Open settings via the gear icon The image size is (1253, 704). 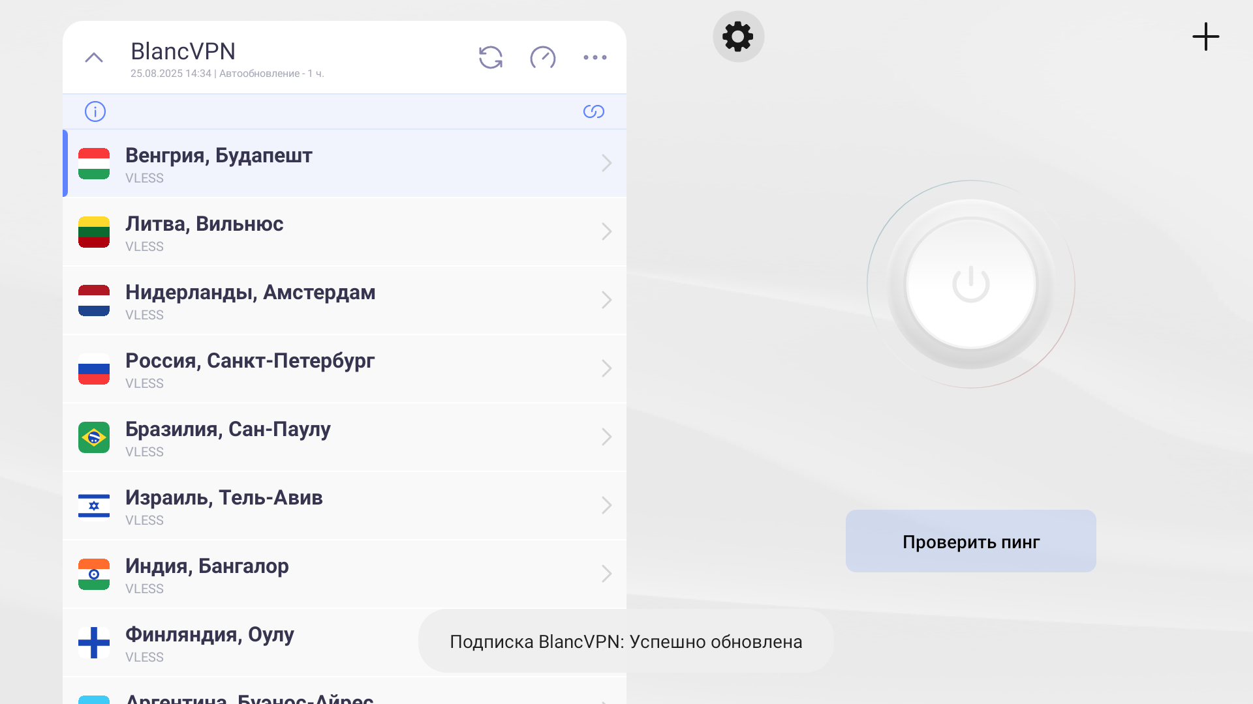738,37
